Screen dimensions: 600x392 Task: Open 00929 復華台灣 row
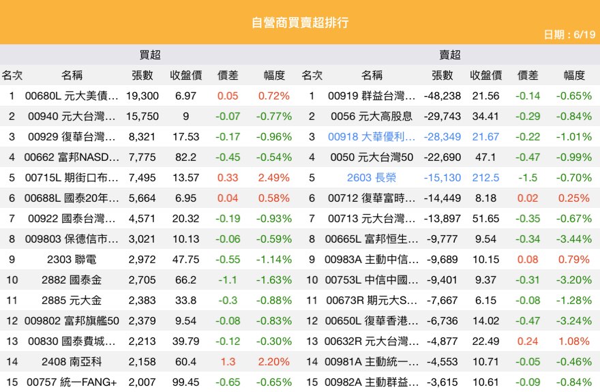click(72, 136)
